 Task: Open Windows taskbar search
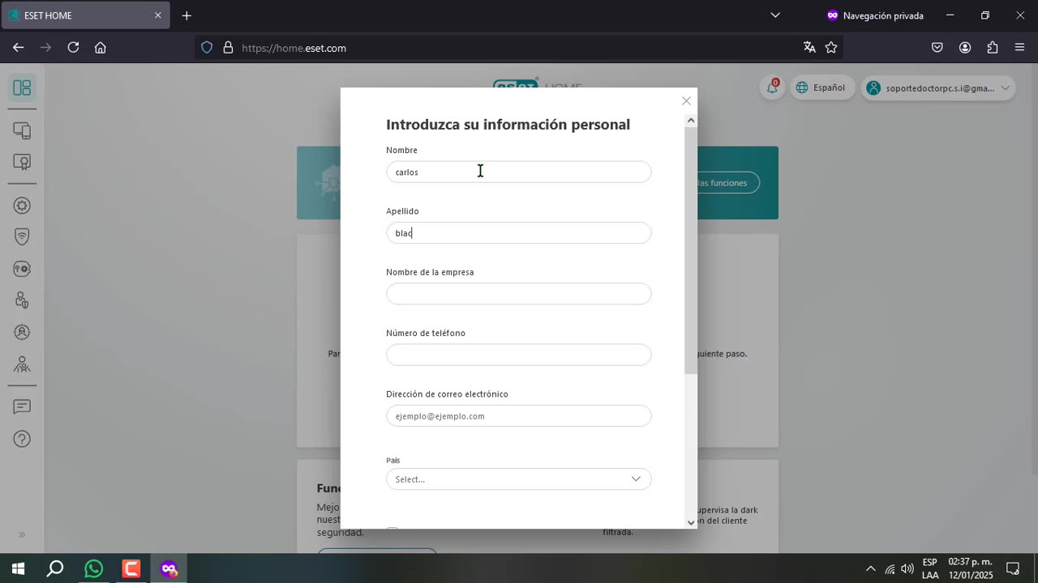55,568
